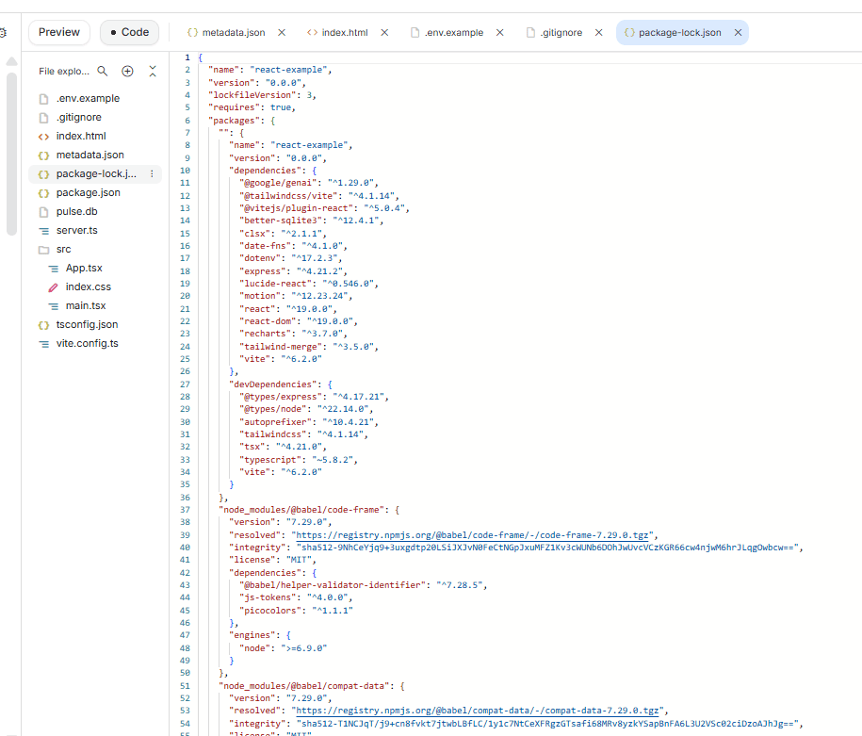Open pulse.db from the file explorer
The height and width of the screenshot is (736, 862).
tap(76, 211)
